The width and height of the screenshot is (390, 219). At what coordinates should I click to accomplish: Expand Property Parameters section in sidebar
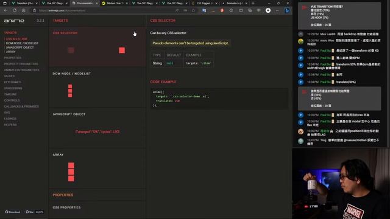(21, 64)
